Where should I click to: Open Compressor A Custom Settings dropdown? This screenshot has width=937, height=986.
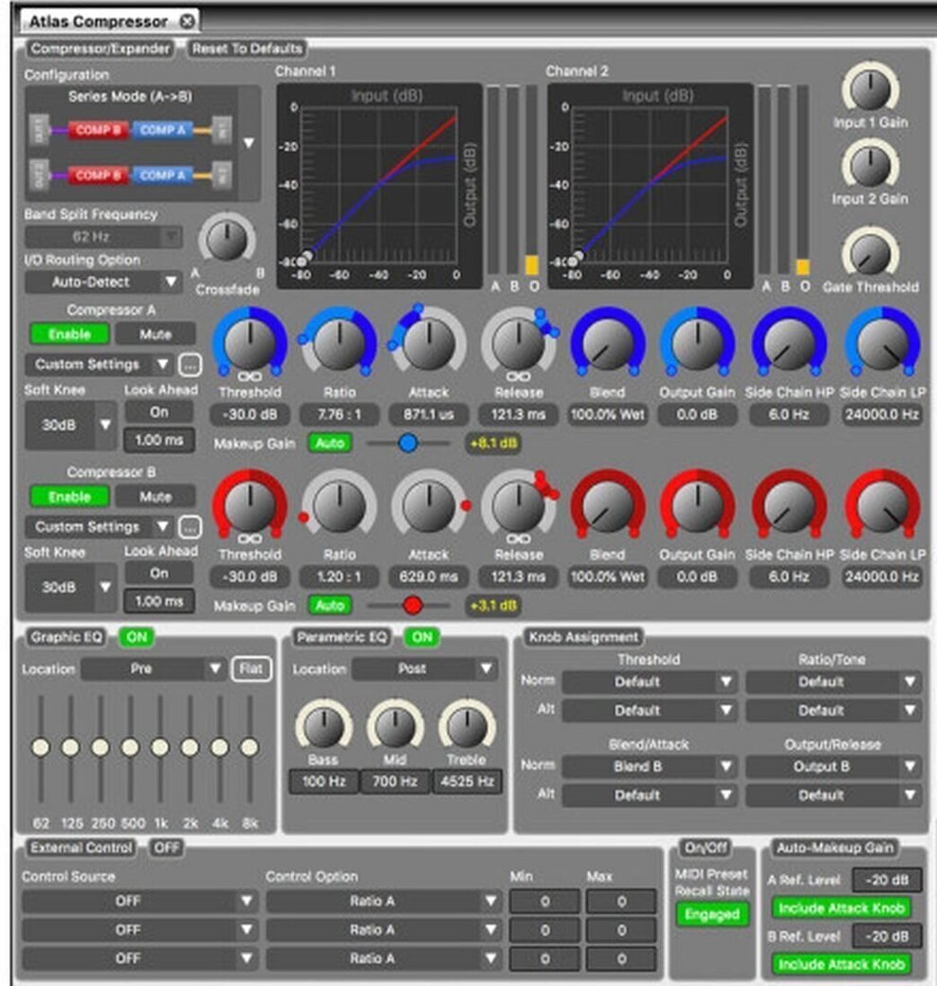[100, 364]
